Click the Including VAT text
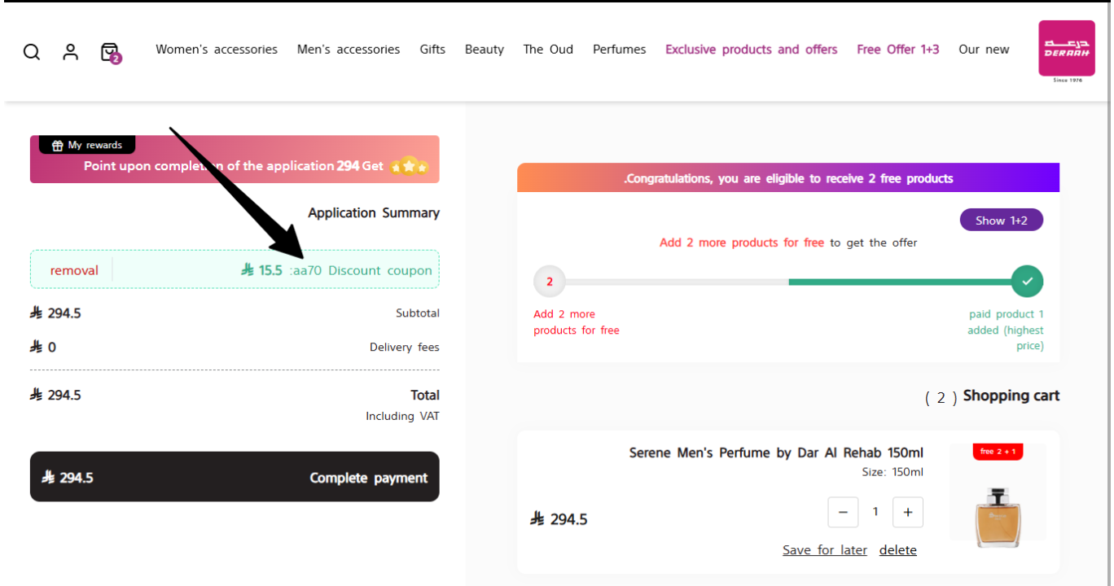This screenshot has height=586, width=1114. point(402,416)
